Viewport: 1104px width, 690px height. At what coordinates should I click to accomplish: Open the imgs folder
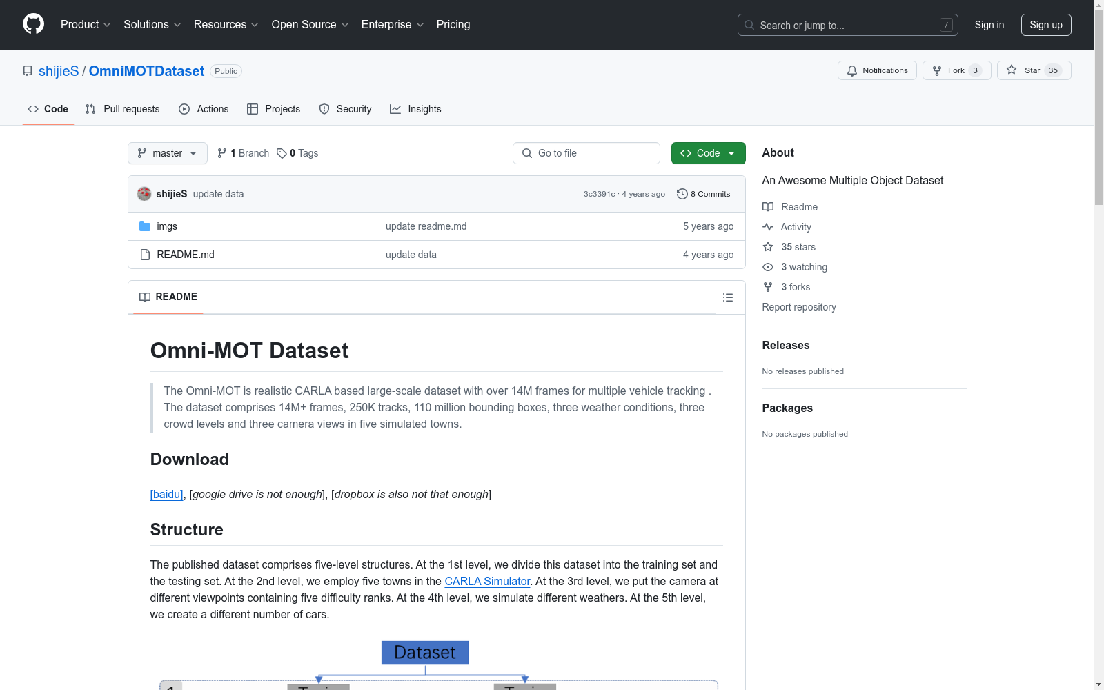167,226
